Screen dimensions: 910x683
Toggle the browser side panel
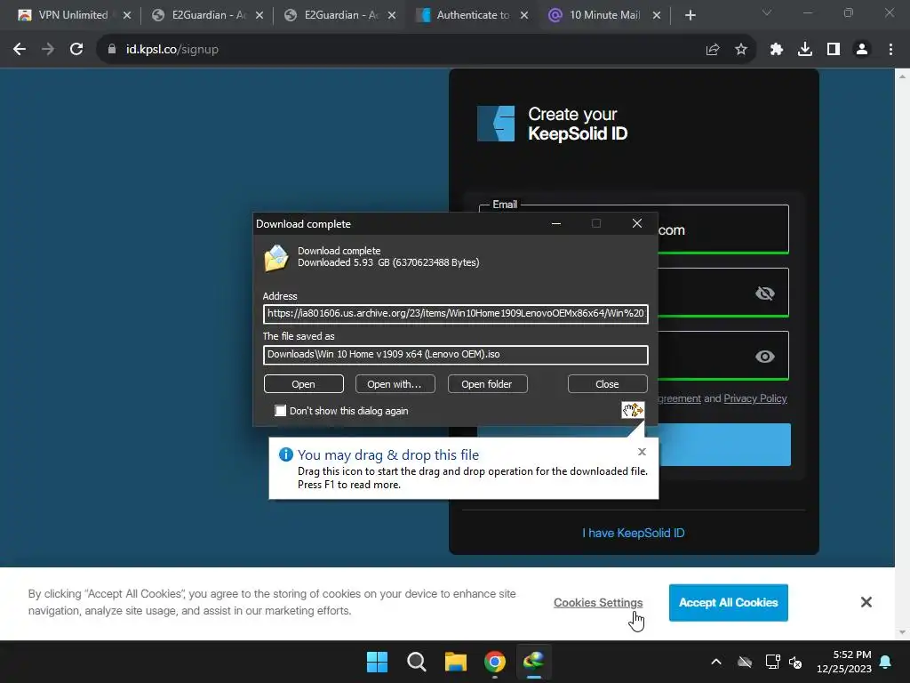(x=834, y=50)
